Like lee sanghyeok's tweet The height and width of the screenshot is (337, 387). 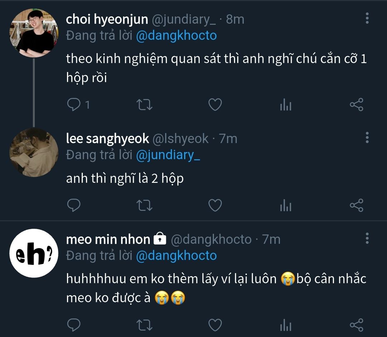(x=215, y=205)
